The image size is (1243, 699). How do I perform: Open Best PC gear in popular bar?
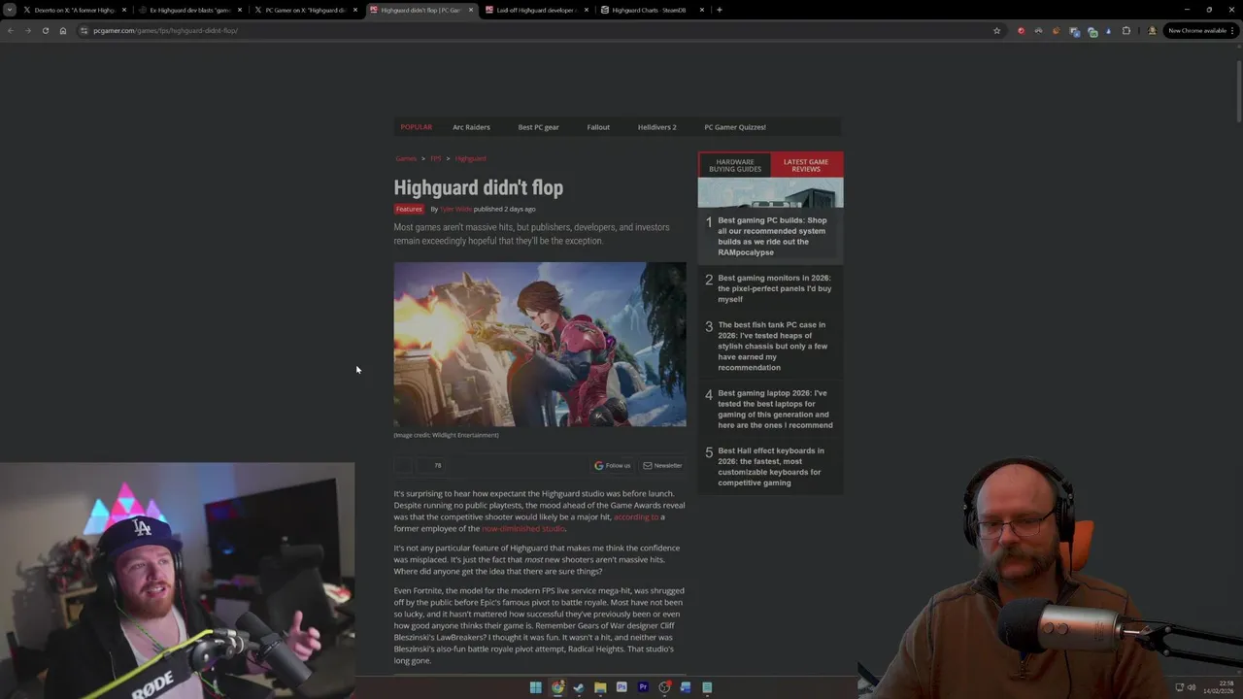click(538, 127)
